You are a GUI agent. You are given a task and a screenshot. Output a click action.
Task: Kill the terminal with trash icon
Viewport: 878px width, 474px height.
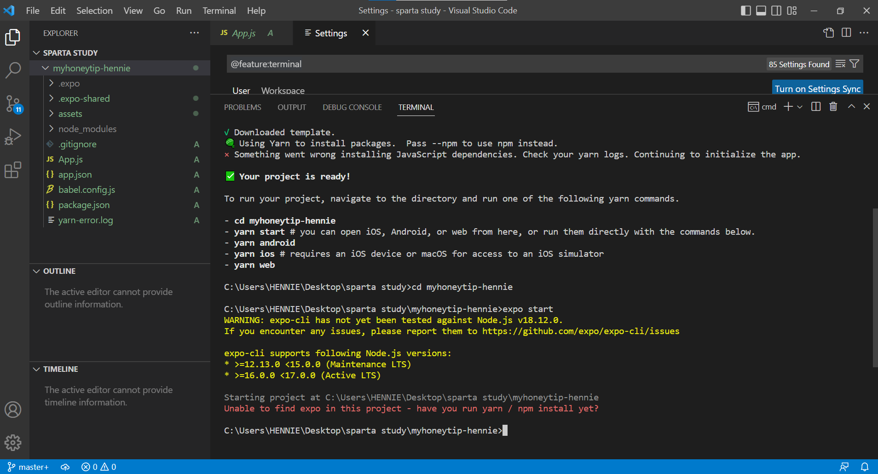coord(833,107)
